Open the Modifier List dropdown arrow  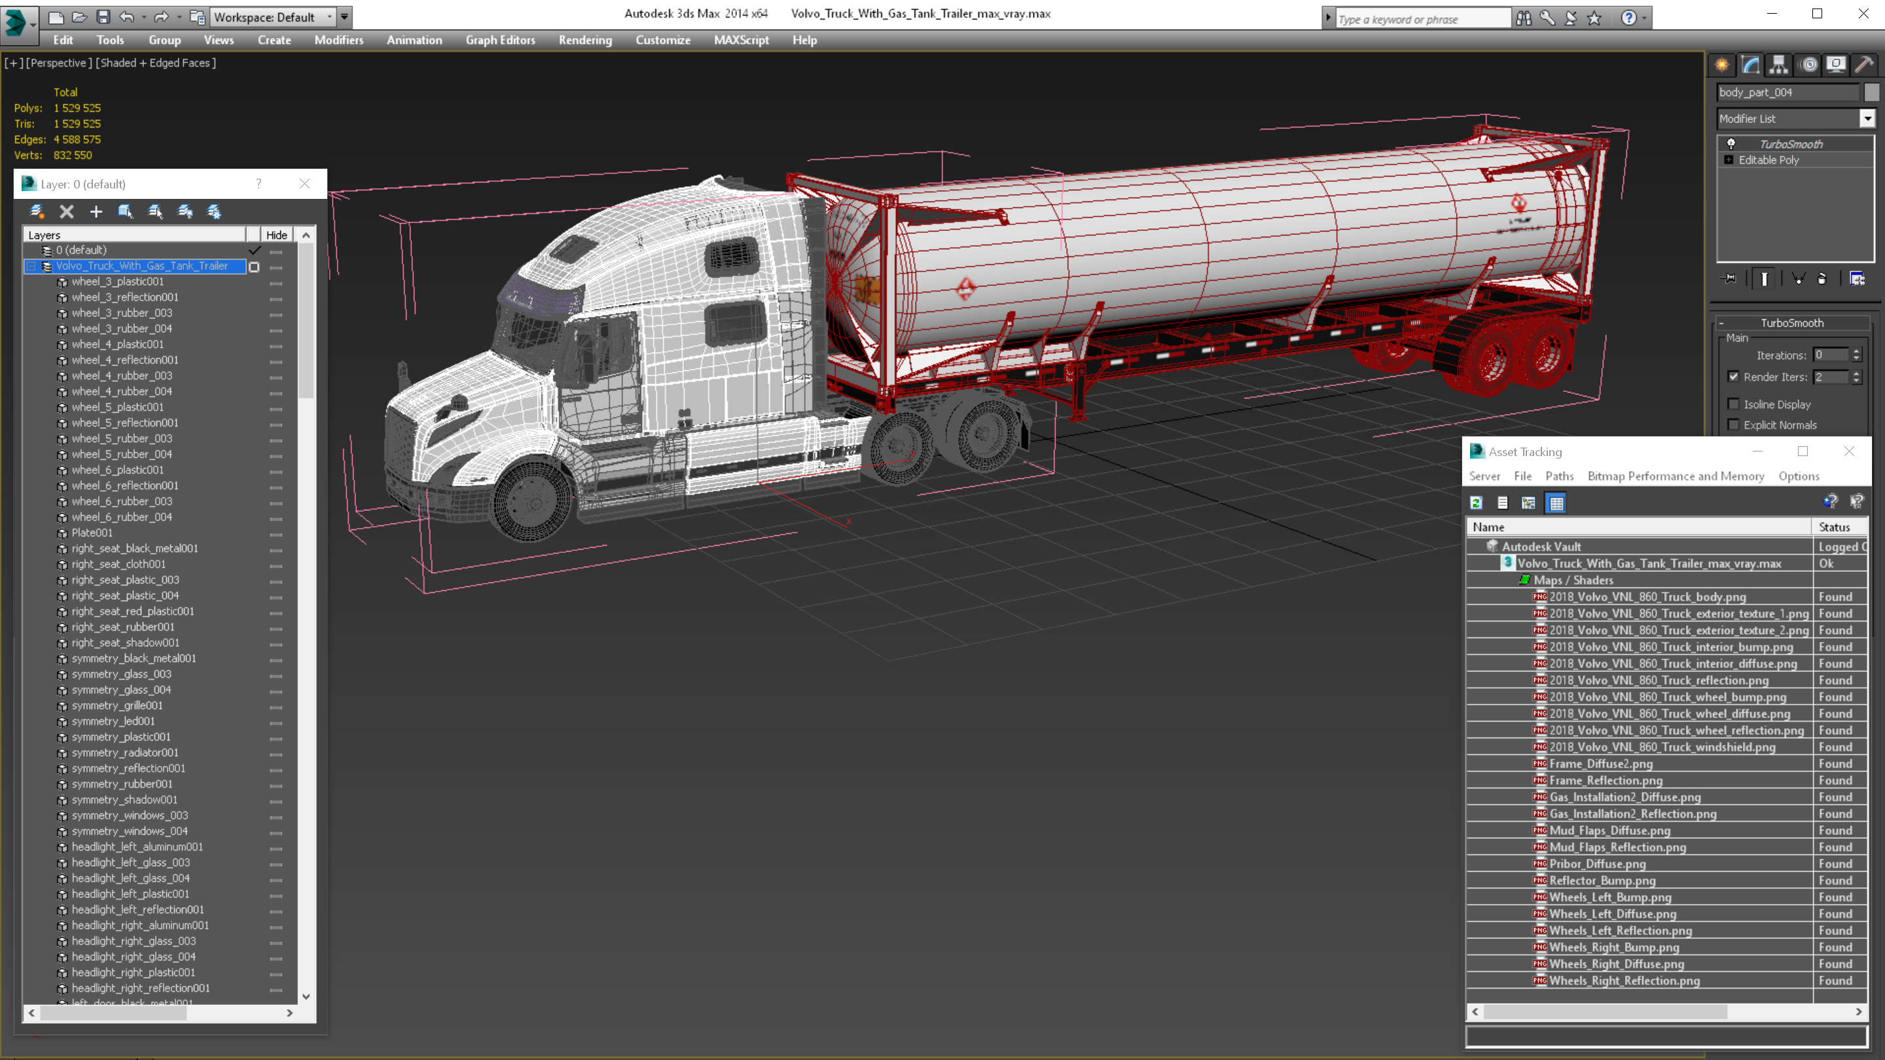1867,118
